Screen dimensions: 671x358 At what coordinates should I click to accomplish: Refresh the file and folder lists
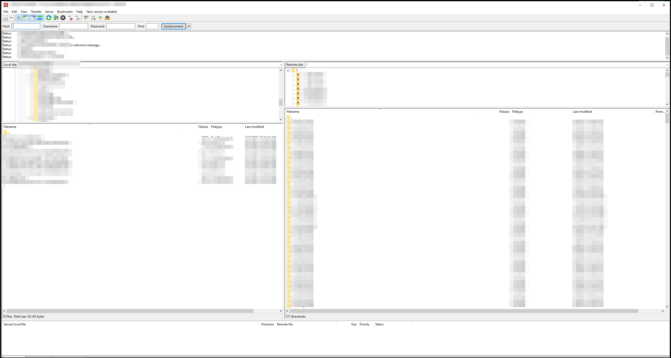pyautogui.click(x=49, y=18)
